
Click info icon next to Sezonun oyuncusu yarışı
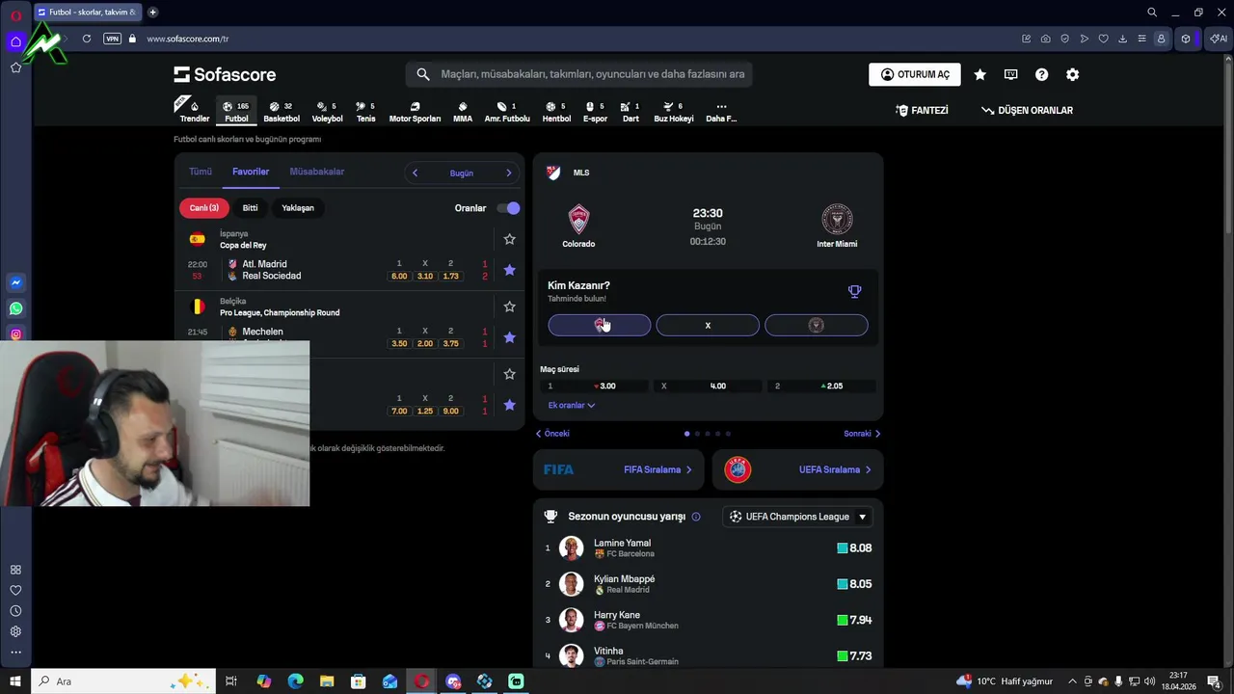696,517
